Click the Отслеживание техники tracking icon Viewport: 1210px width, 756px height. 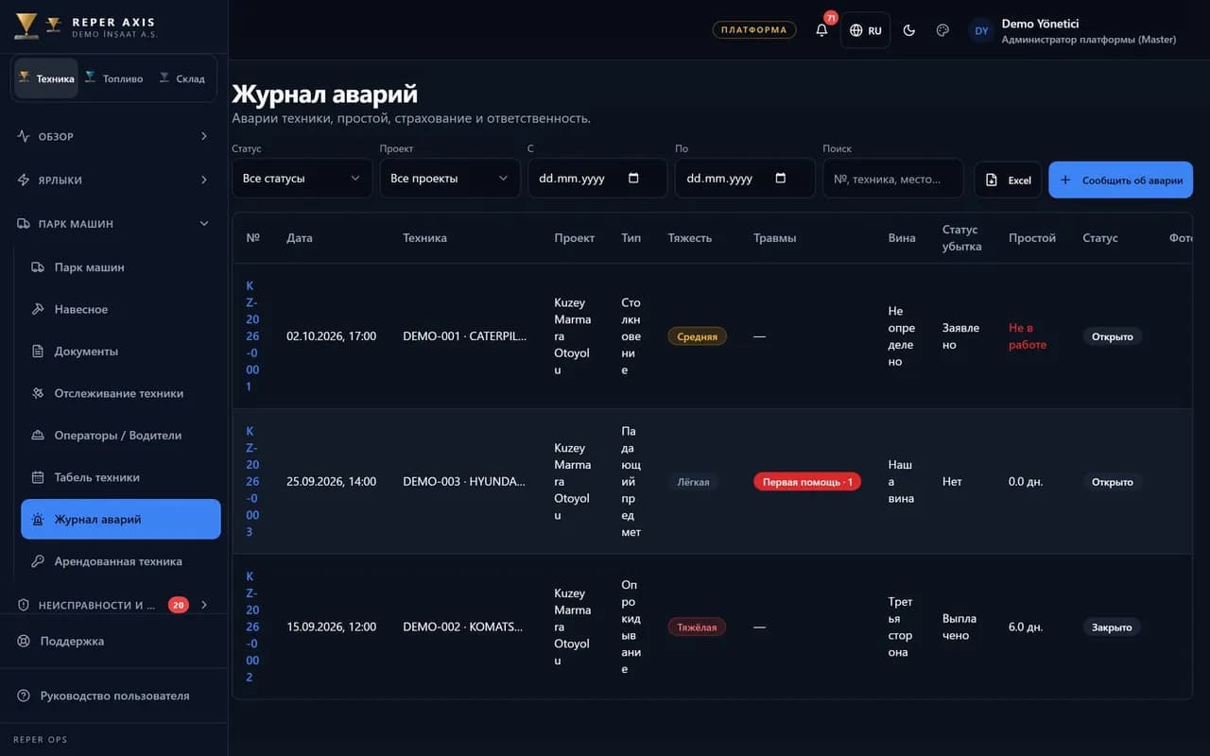click(38, 393)
